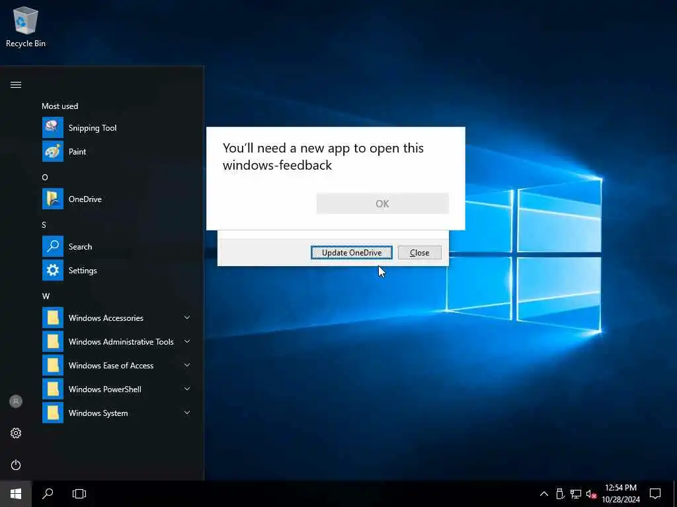
Task: Show hidden tray icons chevron
Action: pos(544,494)
